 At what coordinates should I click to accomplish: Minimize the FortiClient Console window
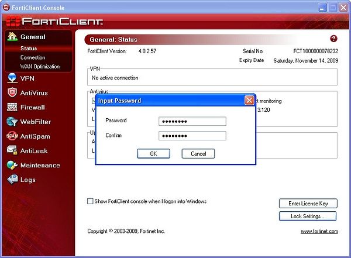coord(322,8)
